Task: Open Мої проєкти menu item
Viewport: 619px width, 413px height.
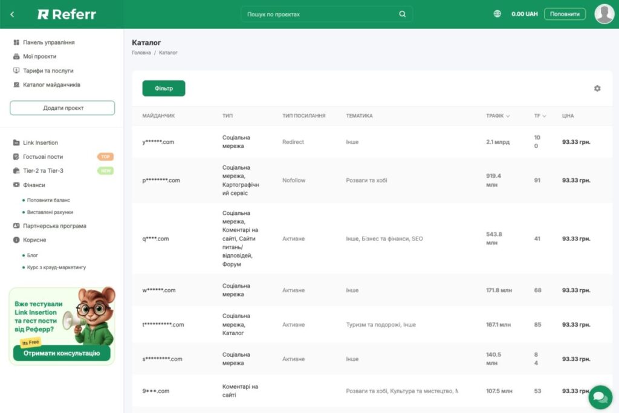Action: [39, 56]
